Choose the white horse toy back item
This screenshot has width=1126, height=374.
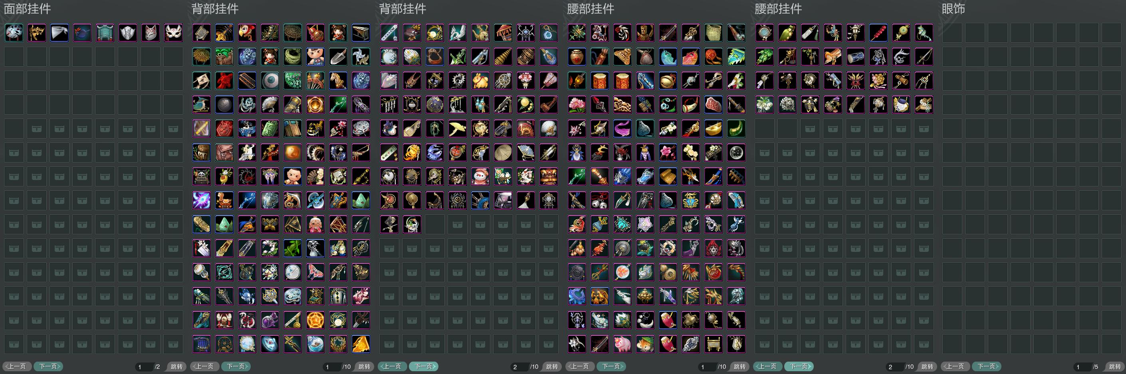click(x=338, y=81)
